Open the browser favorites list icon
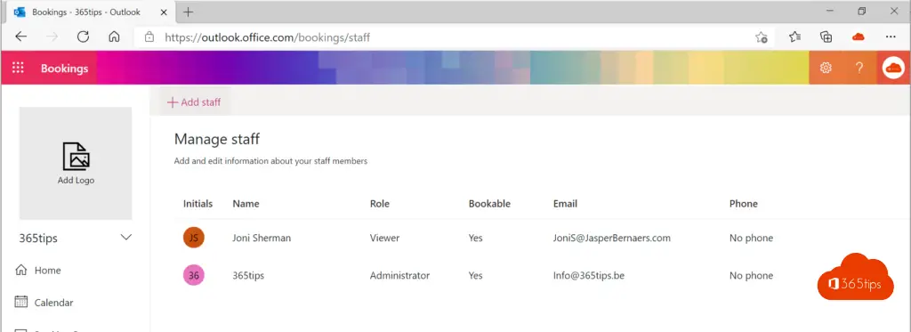The image size is (911, 332). [794, 37]
